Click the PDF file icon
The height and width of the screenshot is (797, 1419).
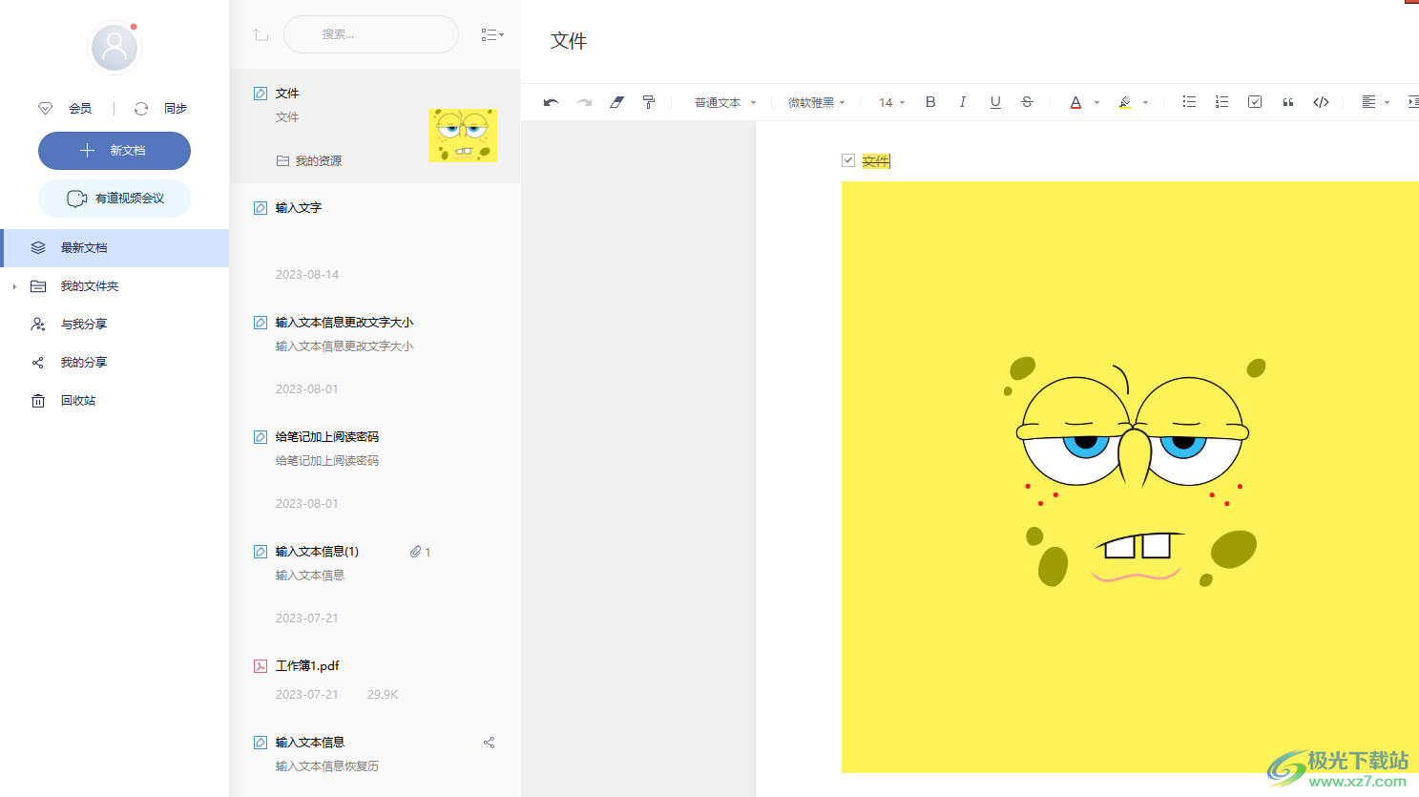coord(260,666)
